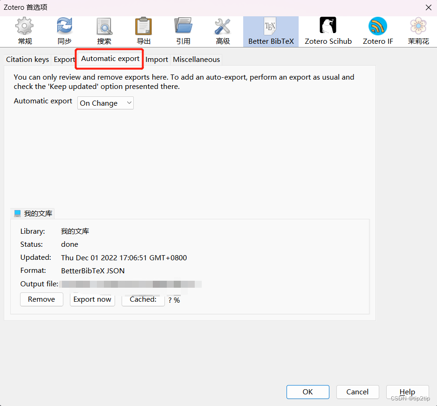Expand the Automatic export On Change dropdown

click(x=105, y=103)
